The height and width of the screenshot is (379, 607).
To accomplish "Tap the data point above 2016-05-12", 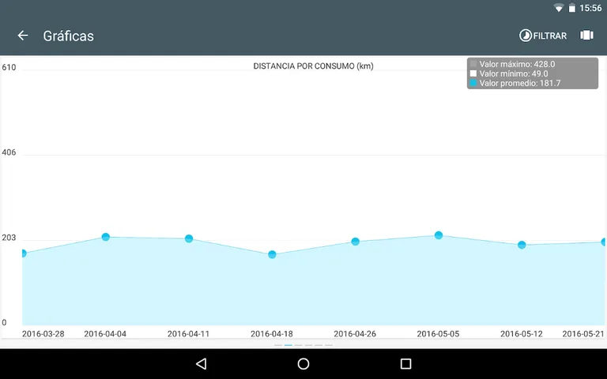I will [x=522, y=245].
